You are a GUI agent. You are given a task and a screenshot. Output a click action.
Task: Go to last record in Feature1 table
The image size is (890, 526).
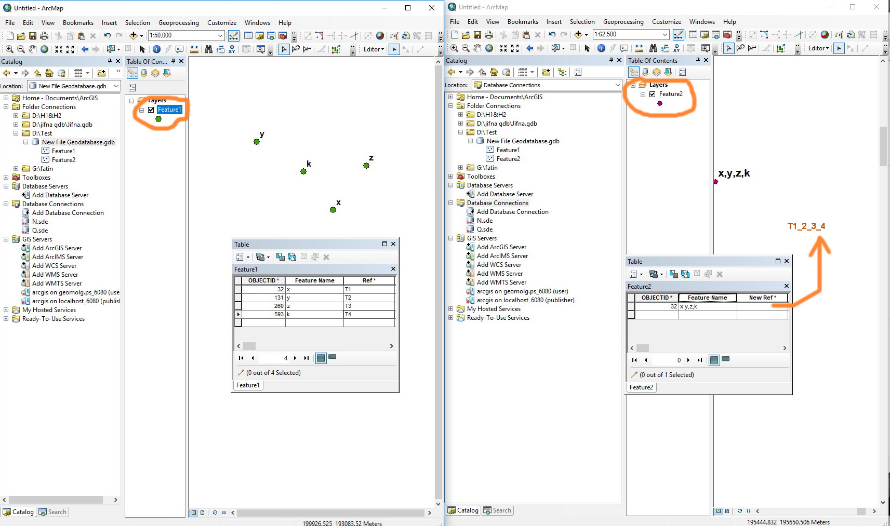pos(307,358)
